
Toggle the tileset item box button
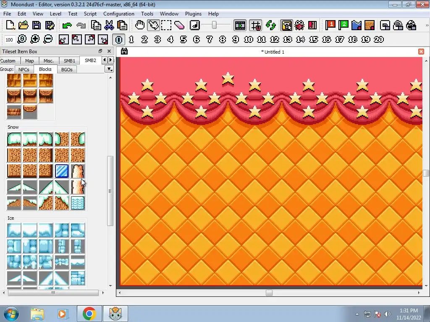tap(286, 25)
